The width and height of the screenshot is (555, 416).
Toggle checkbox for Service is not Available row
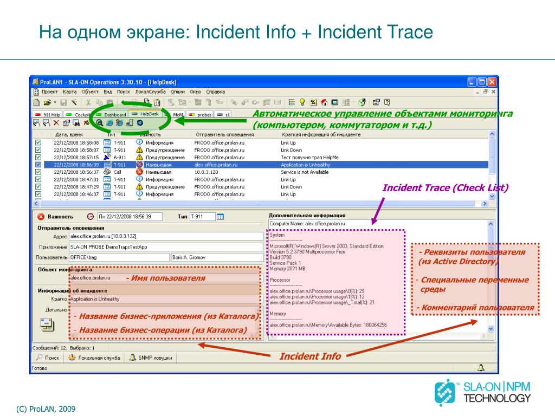click(x=38, y=172)
